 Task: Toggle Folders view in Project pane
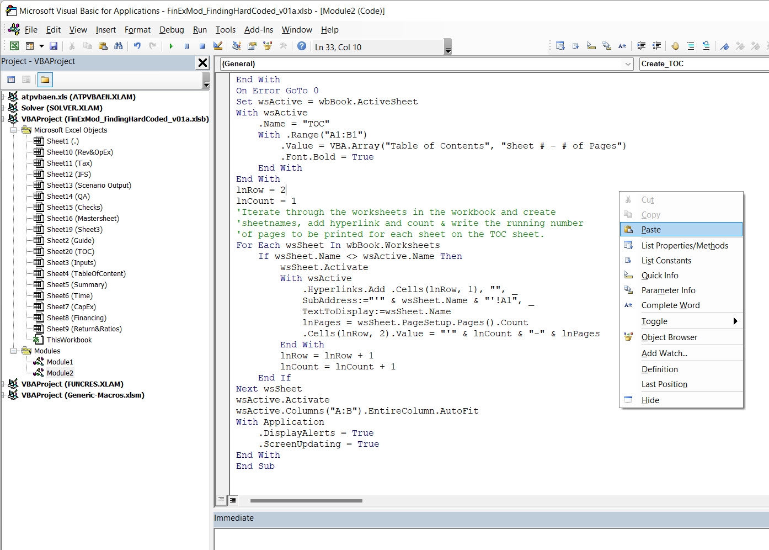point(45,80)
